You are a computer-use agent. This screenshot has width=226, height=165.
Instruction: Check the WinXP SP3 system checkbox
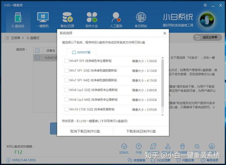pyautogui.click(x=67, y=61)
